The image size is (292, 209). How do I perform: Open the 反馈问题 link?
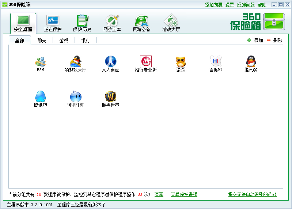(246, 5)
